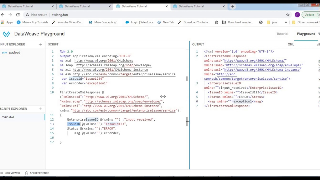The height and width of the screenshot is (180, 320).
Task: Open the Log Viewer panel
Action: pyautogui.click(x=10, y=173)
